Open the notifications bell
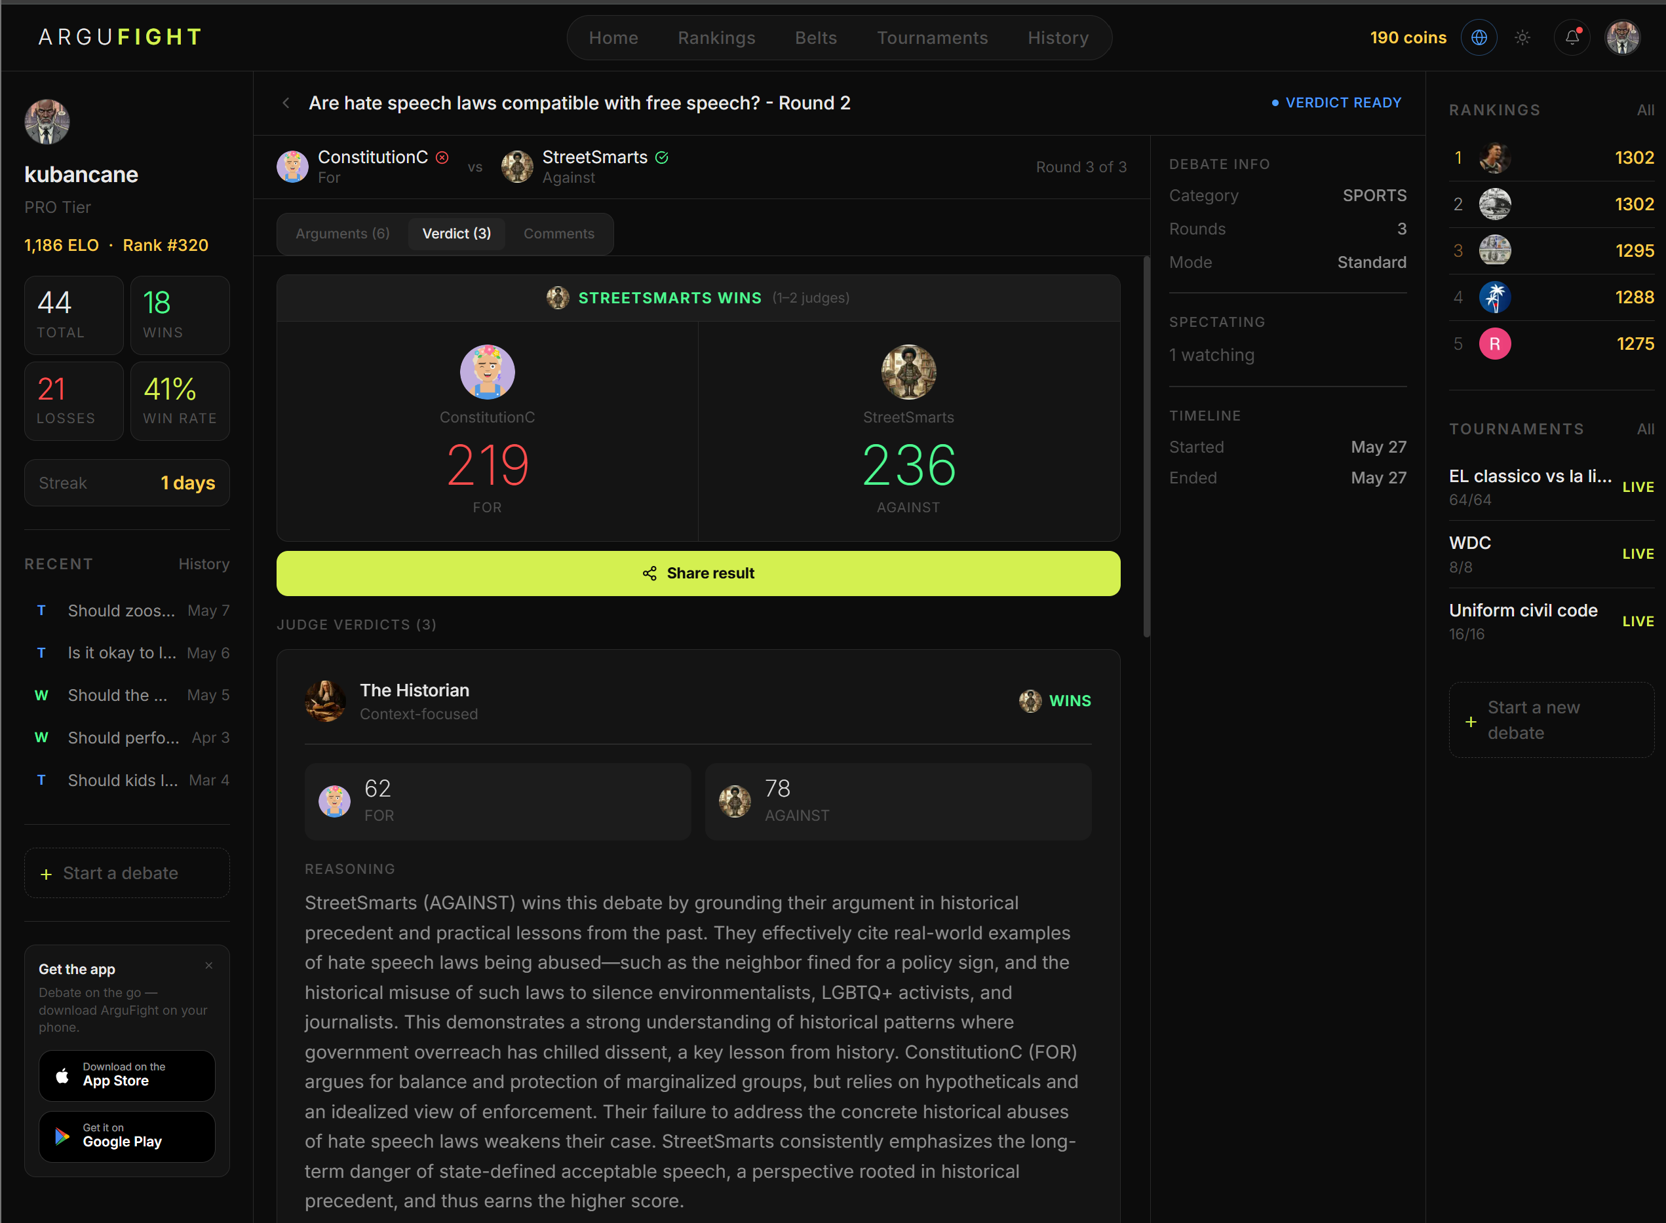This screenshot has width=1666, height=1223. pos(1572,37)
